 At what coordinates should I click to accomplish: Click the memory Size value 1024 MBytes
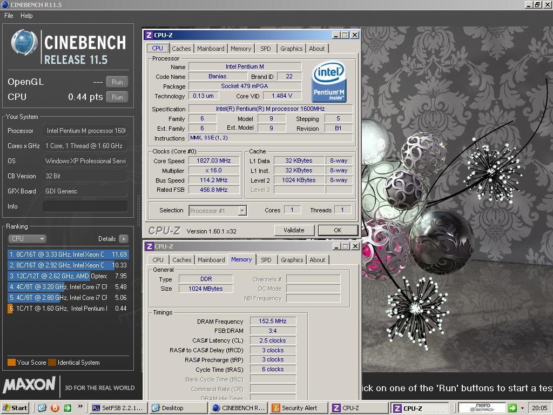tap(206, 289)
